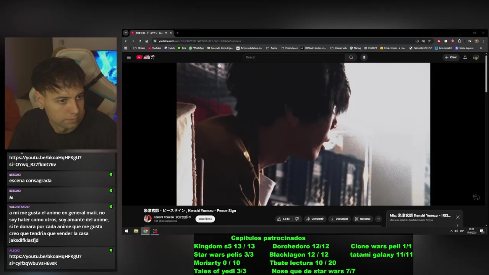Image resolution: width=489 pixels, height=275 pixels.
Task: Open Chrome three-dot menu
Action: [x=484, y=41]
